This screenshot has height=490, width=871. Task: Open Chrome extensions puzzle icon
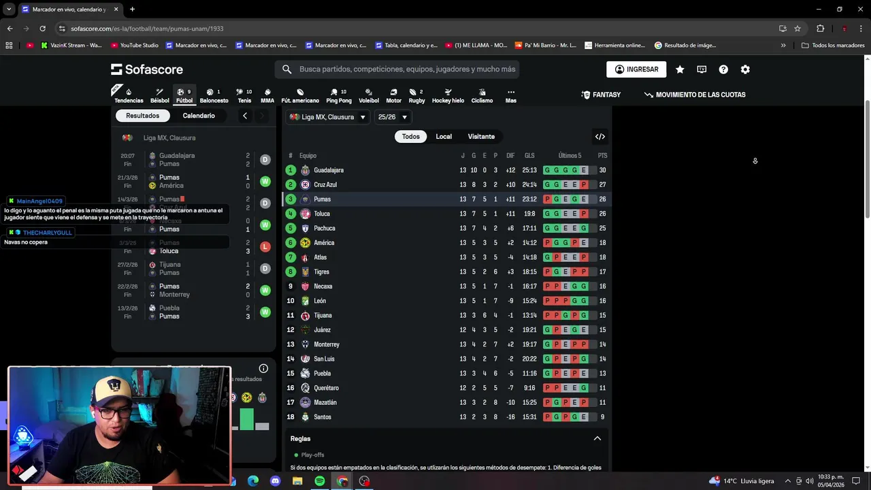pyautogui.click(x=820, y=29)
